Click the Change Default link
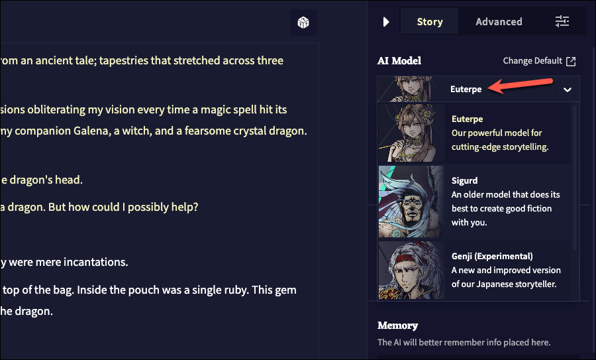Image resolution: width=596 pixels, height=360 pixels. pyautogui.click(x=532, y=61)
